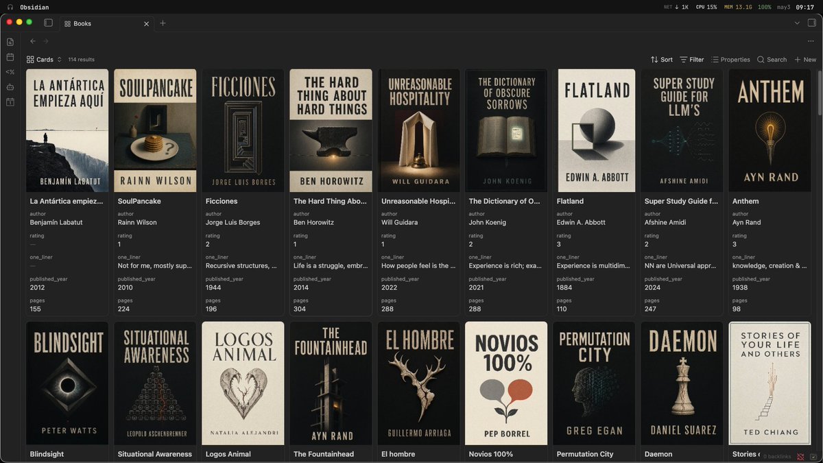The width and height of the screenshot is (823, 463).
Task: Open the Ficciones cover thumbnail
Action: (x=243, y=130)
